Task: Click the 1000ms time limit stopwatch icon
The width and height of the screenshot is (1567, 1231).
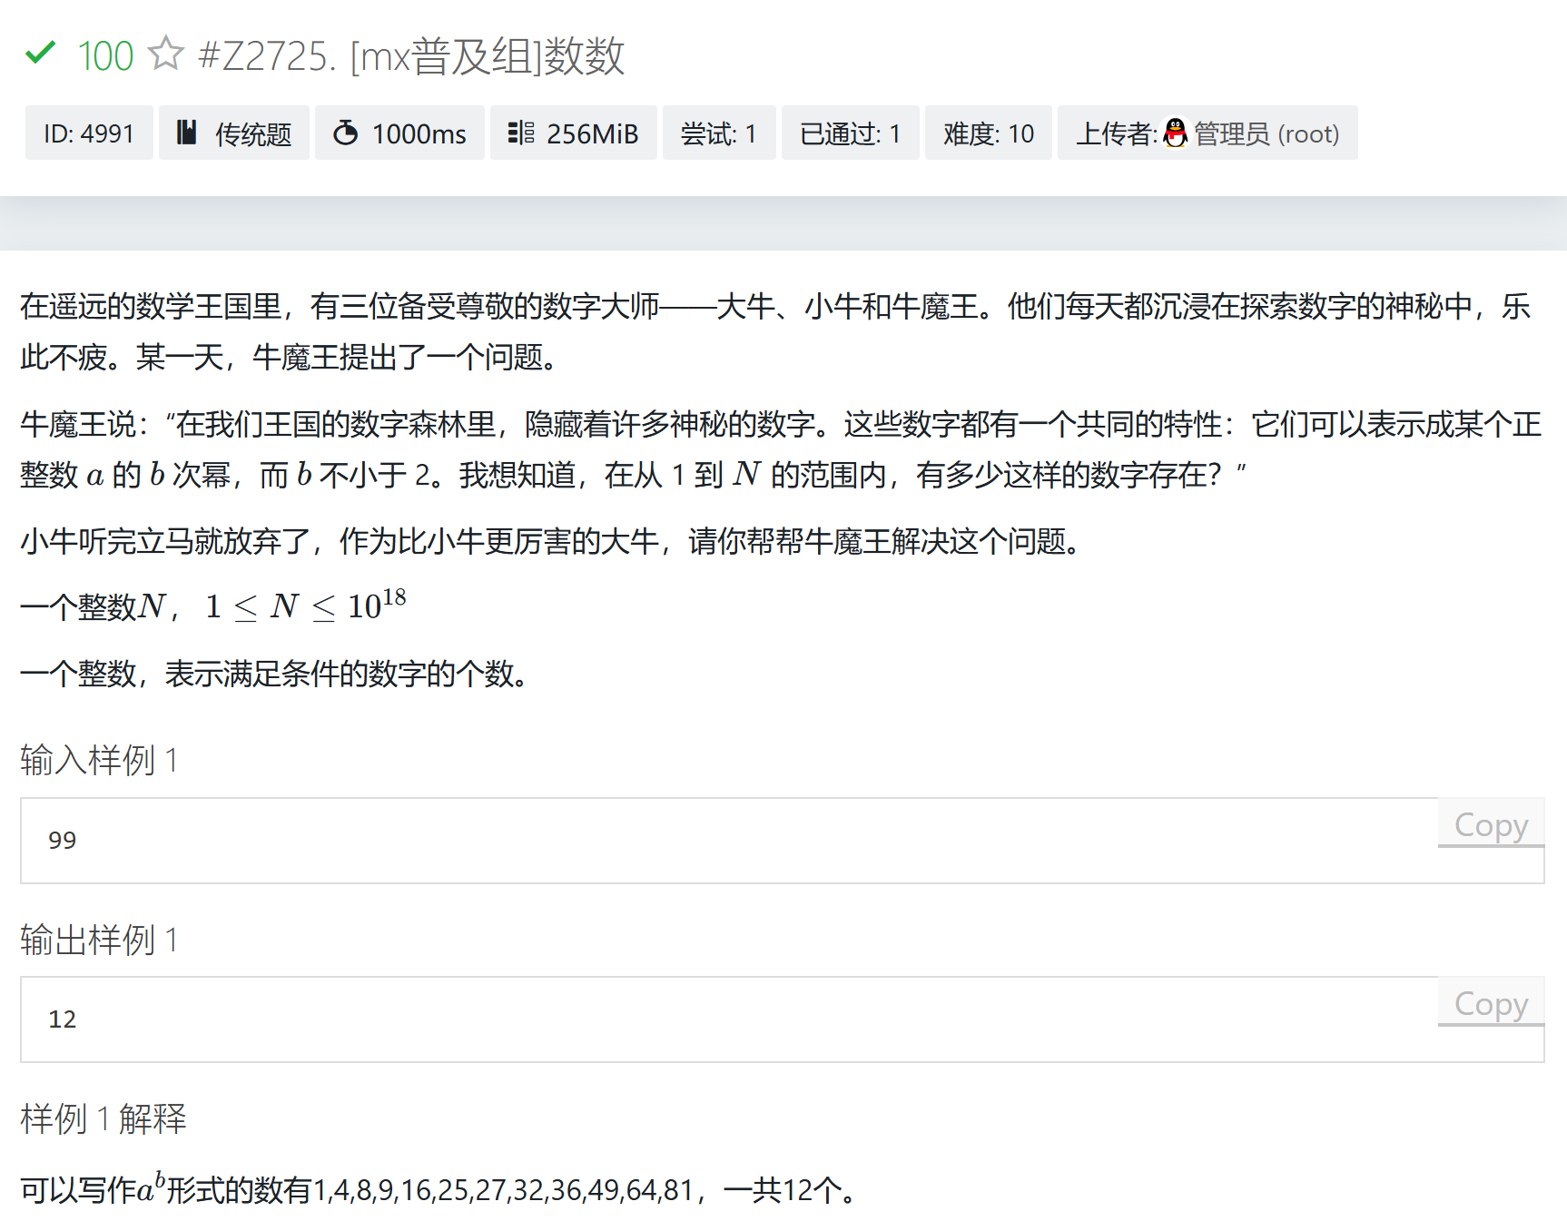Action: [x=345, y=133]
